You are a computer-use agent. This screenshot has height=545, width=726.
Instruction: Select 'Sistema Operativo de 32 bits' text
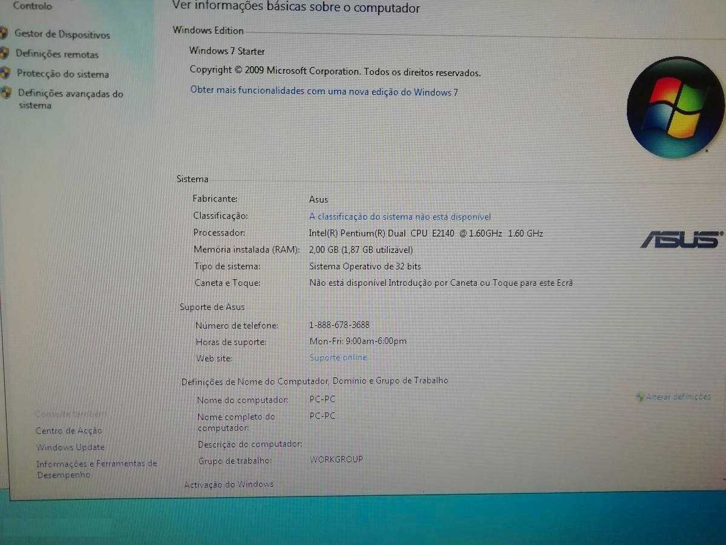click(365, 266)
